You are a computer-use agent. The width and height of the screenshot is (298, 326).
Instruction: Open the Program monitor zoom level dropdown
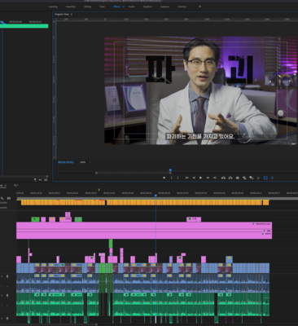(x=85, y=162)
